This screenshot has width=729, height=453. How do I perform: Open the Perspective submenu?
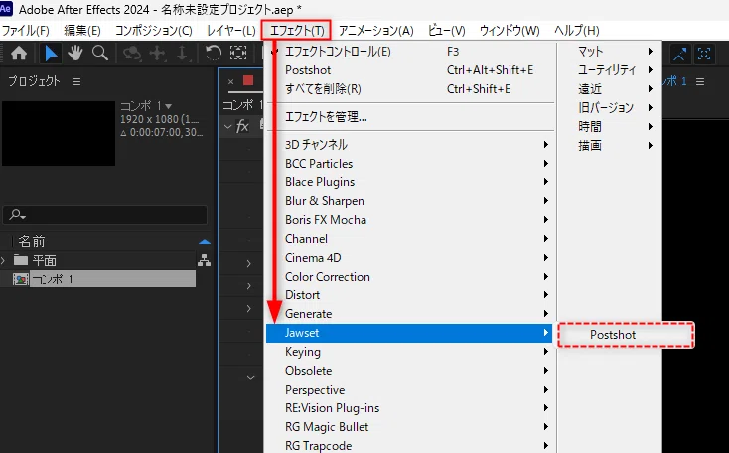(410, 390)
